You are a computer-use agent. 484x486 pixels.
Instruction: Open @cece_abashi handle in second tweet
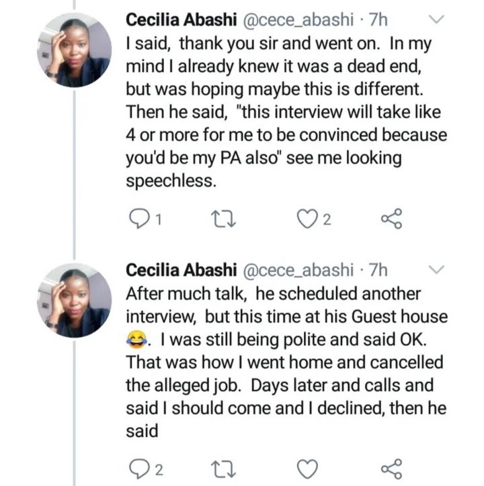click(x=298, y=271)
